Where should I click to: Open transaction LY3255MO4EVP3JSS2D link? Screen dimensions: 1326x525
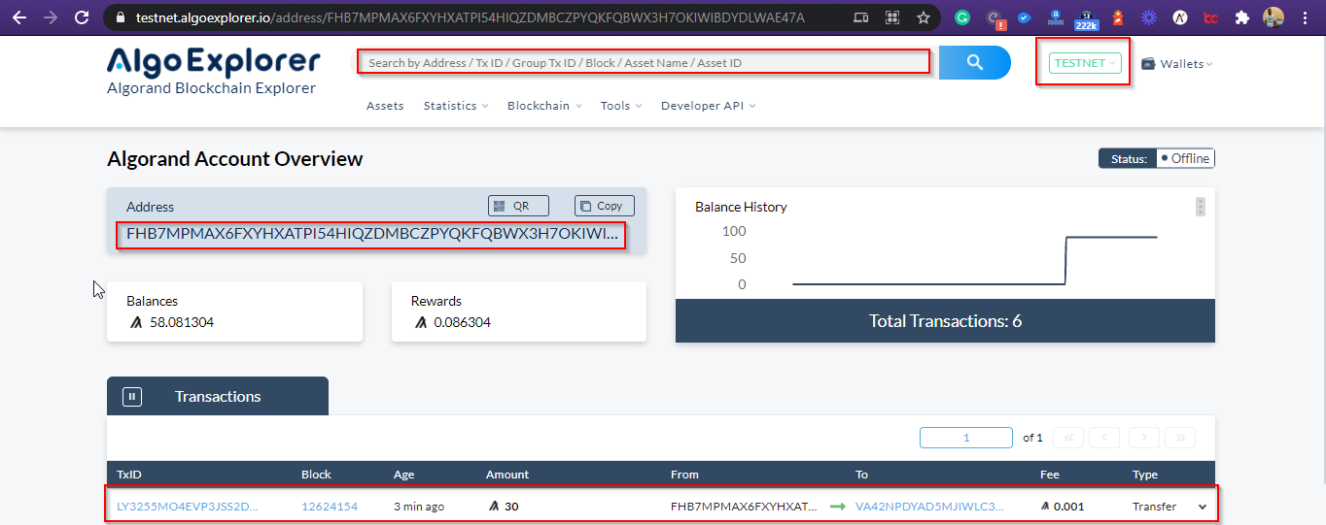188,507
